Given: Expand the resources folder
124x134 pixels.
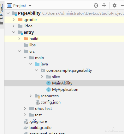Looking at the screenshot, I should [31, 96].
